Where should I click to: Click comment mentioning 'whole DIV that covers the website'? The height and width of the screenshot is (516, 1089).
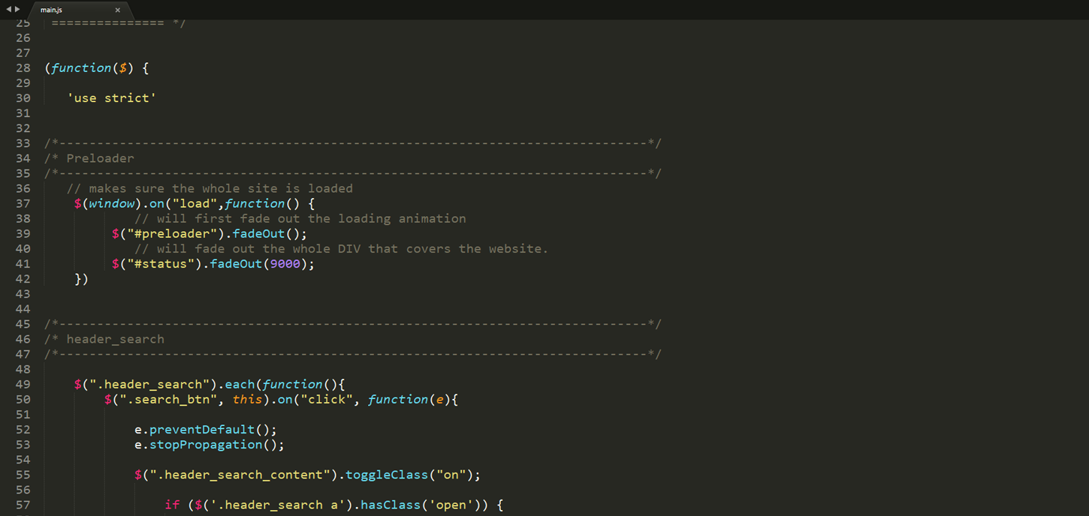[x=342, y=248]
